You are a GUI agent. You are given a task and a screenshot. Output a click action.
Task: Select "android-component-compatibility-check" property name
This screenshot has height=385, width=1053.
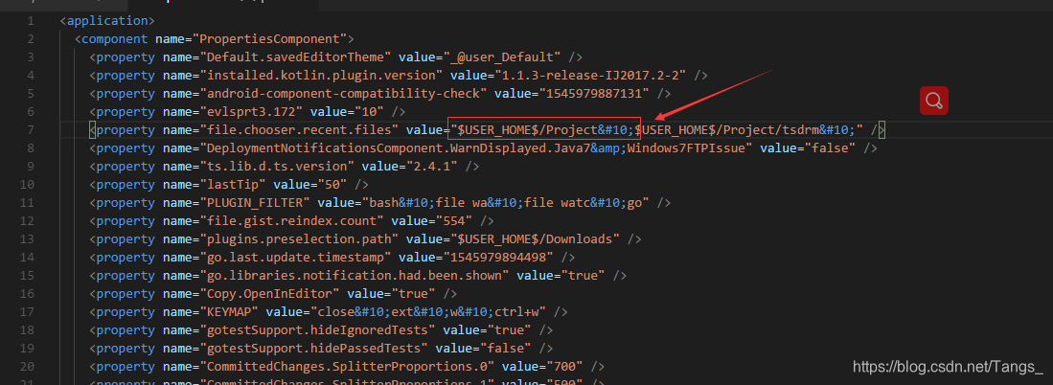tap(344, 93)
